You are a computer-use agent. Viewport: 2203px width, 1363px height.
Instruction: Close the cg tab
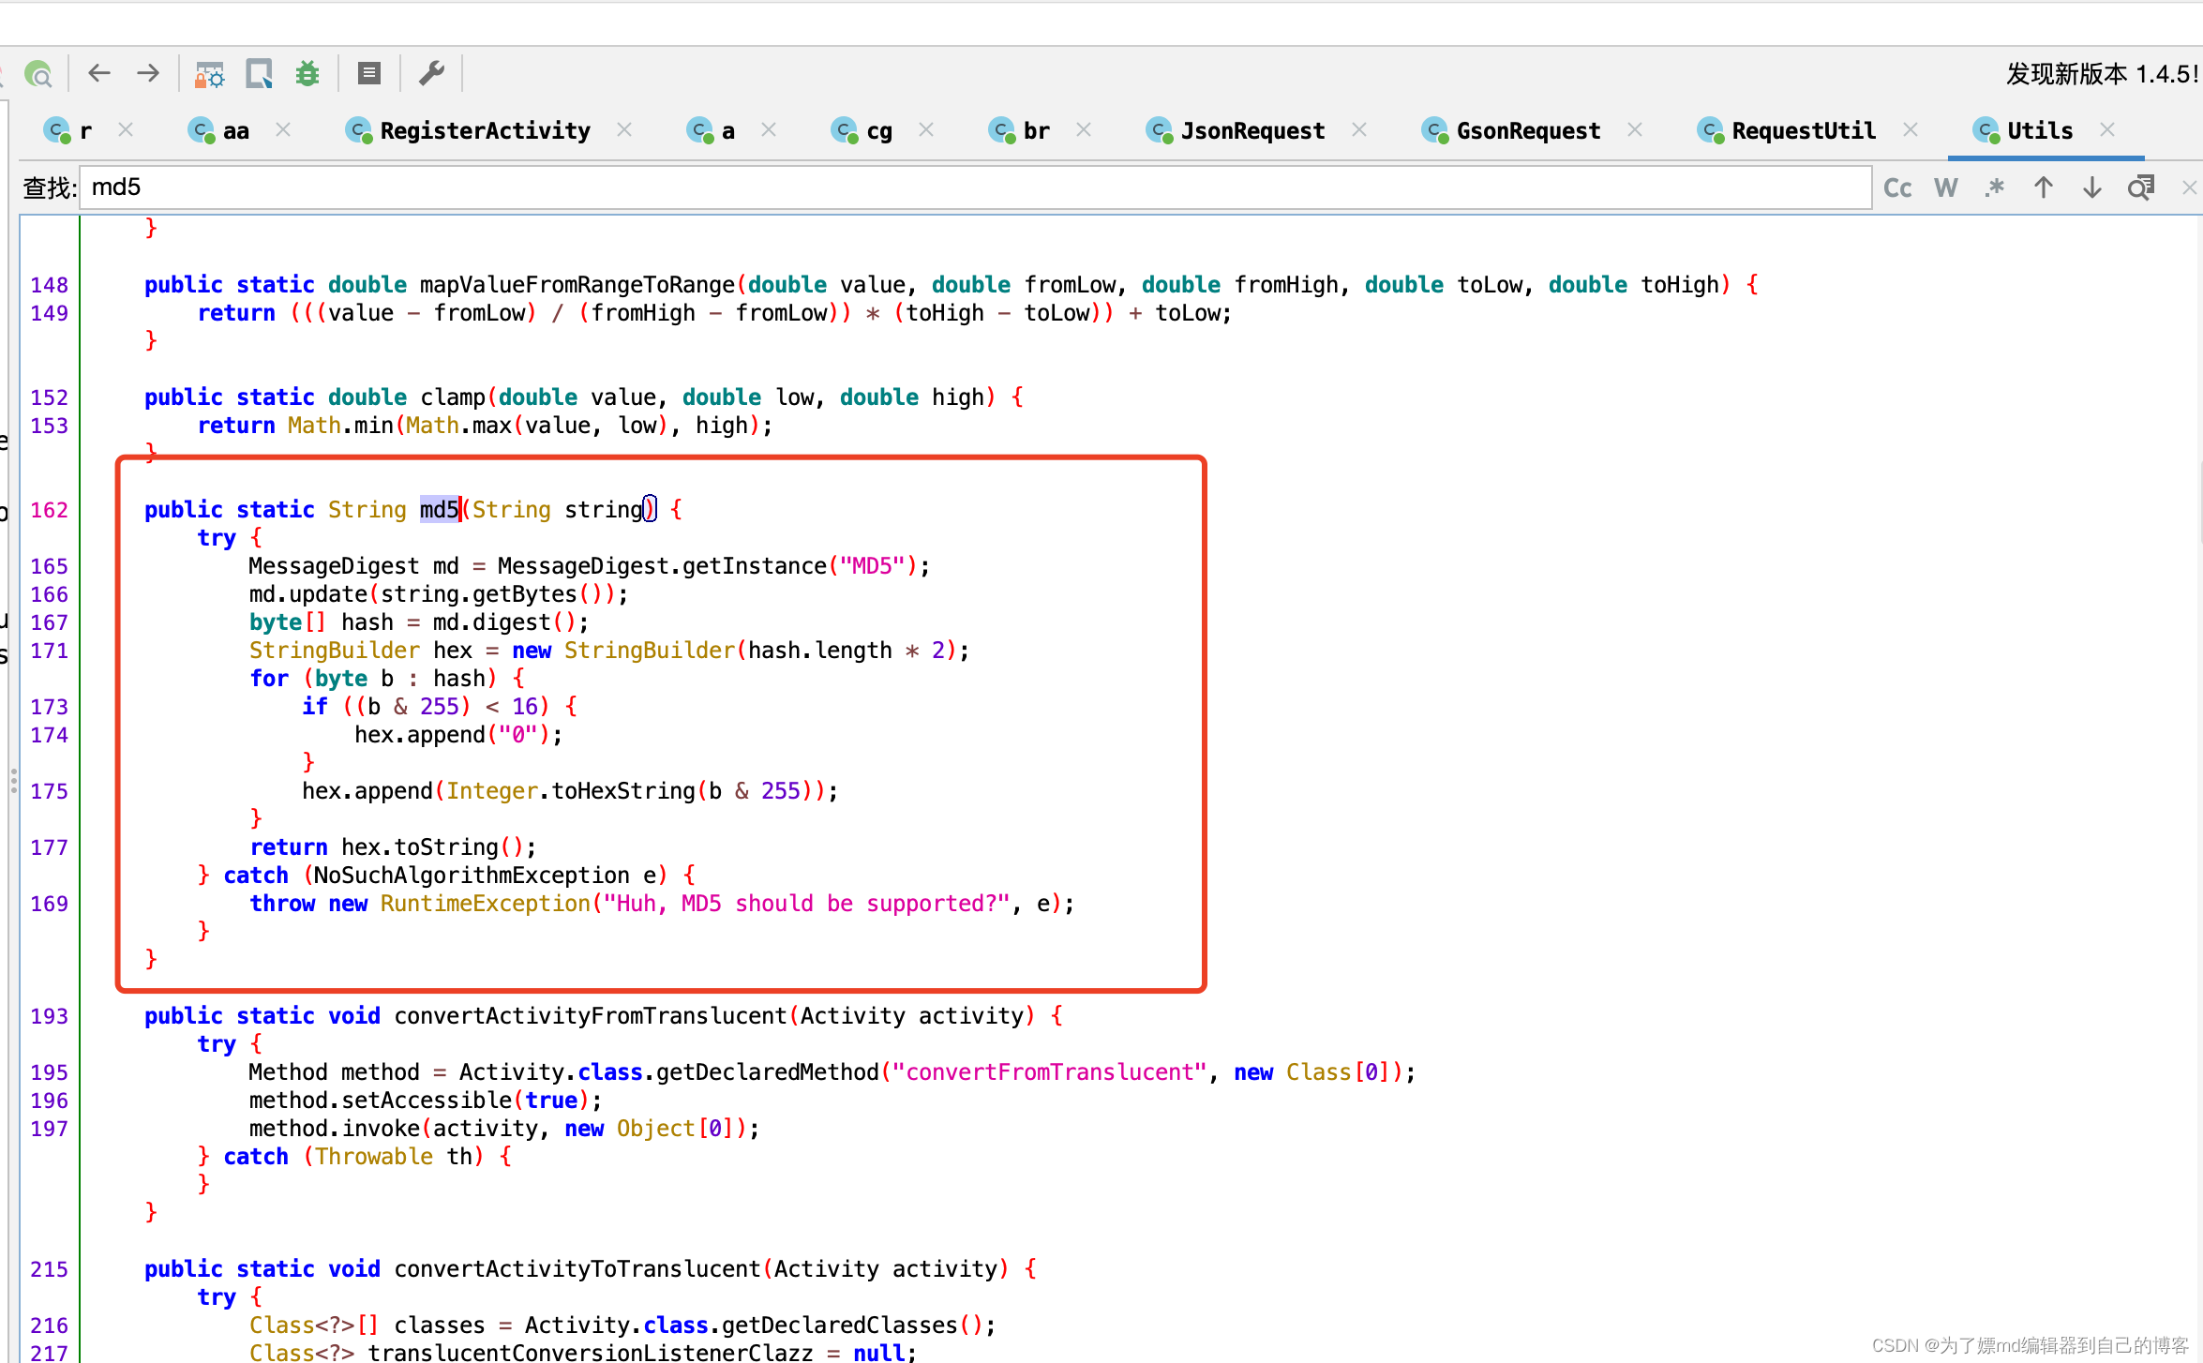click(x=926, y=129)
